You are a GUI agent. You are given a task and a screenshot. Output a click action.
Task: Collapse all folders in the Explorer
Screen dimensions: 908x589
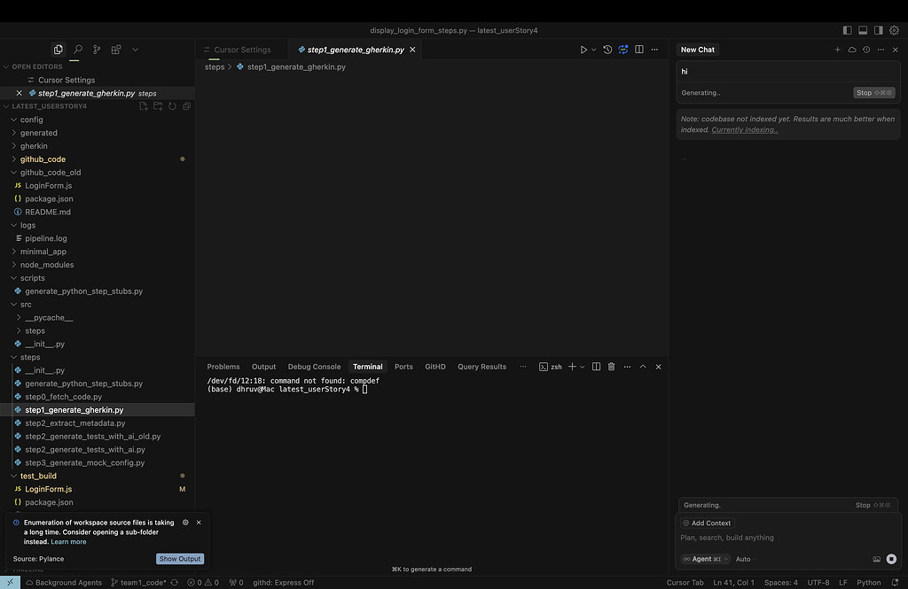click(x=185, y=105)
